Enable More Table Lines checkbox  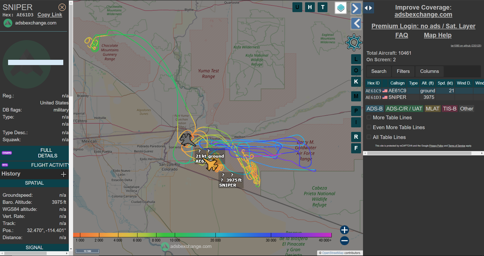(x=369, y=117)
